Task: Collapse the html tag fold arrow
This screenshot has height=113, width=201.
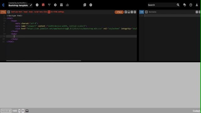Action: point(5,18)
